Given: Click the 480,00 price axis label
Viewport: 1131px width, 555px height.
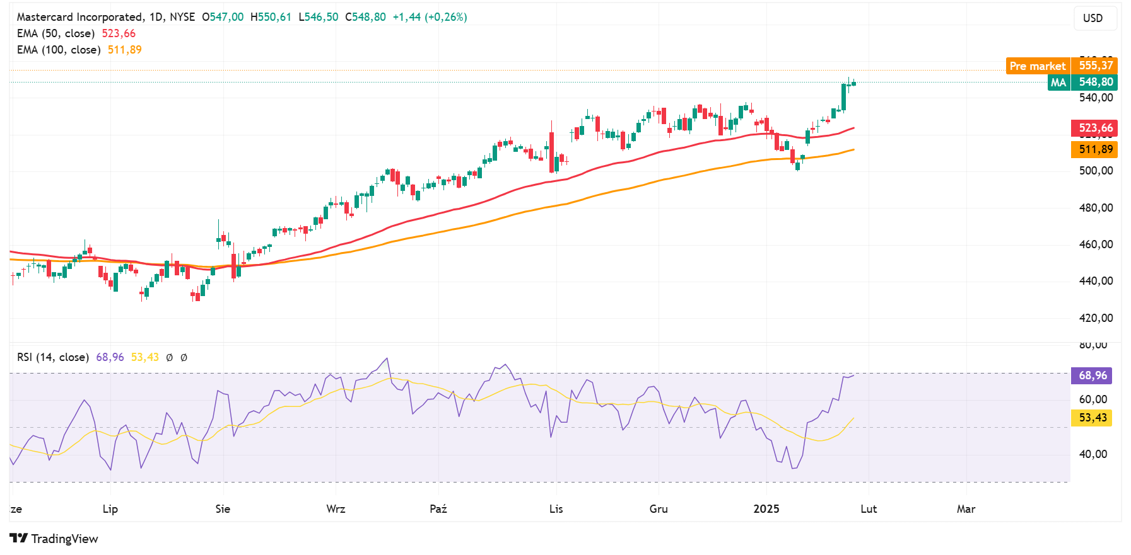Looking at the screenshot, I should 1096,208.
